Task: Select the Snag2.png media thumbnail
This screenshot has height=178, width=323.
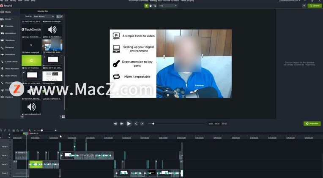Action: 52,76
